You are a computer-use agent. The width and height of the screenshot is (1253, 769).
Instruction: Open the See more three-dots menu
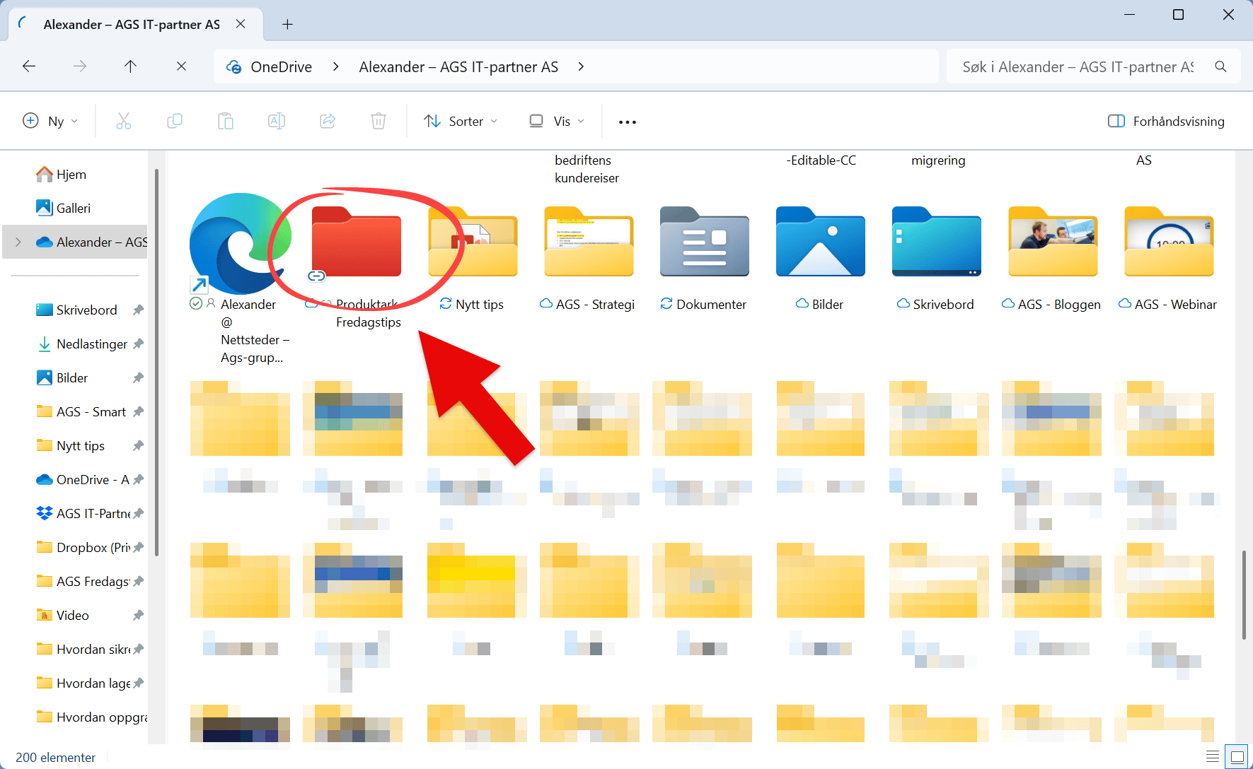click(628, 122)
